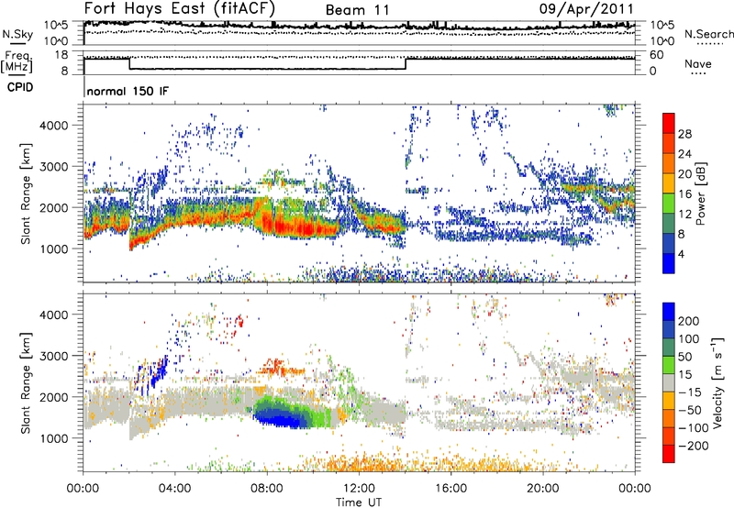Click the 'Nave' legend label

(697, 63)
